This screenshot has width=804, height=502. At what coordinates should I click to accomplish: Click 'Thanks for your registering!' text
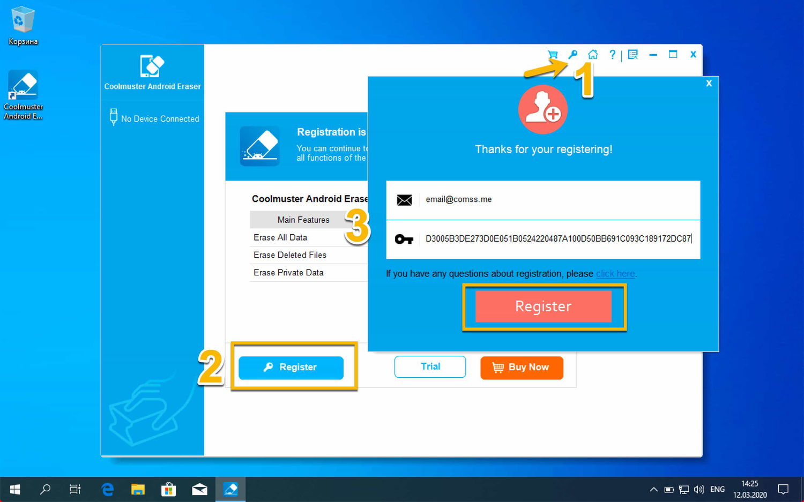point(544,149)
